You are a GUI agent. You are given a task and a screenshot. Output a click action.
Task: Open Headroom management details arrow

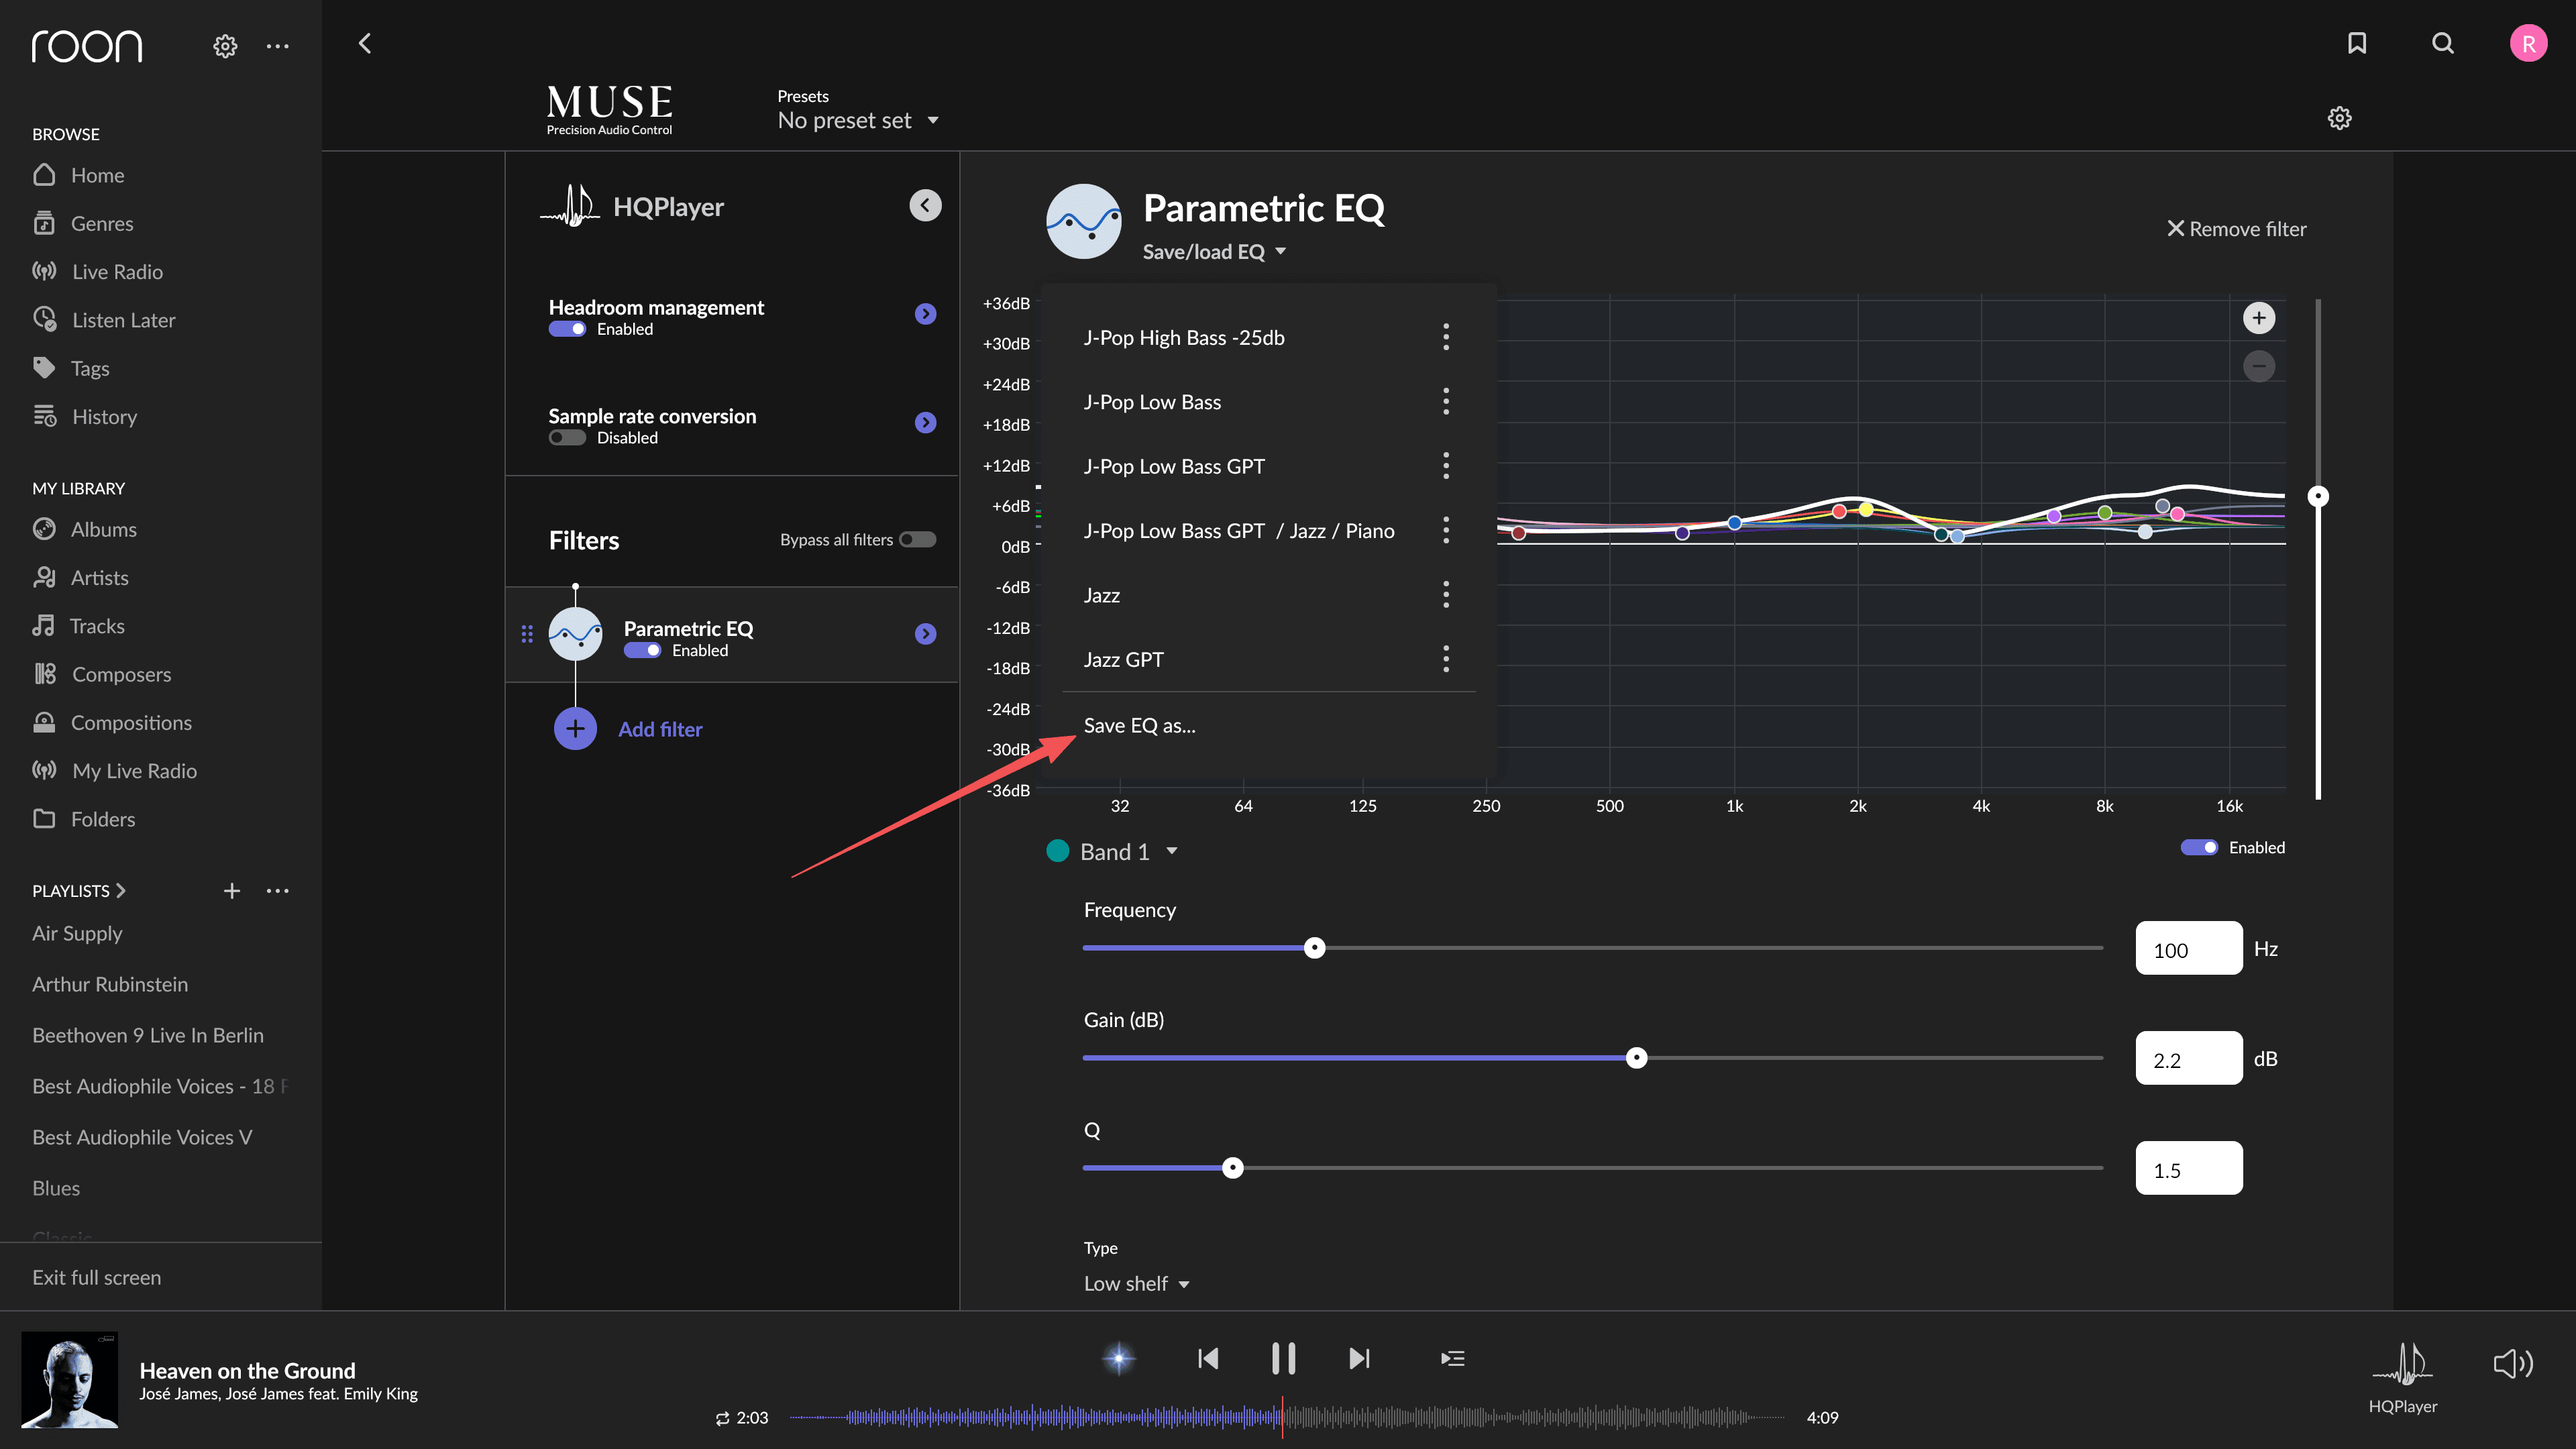coord(925,314)
